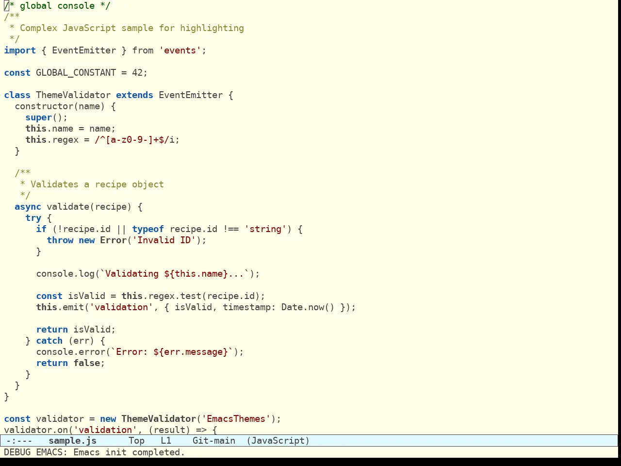621x466 pixels.
Task: Click the echo area message 'Emacs init completed.'
Action: (x=129, y=452)
